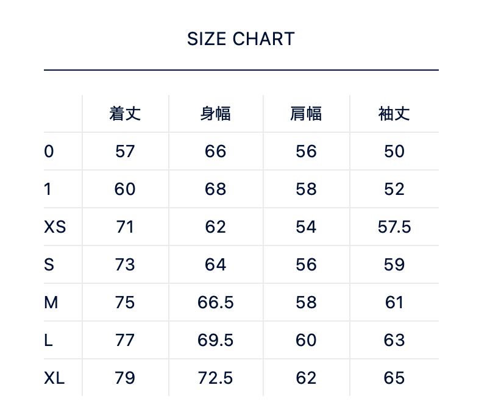The height and width of the screenshot is (413, 490).
Task: Select the 袖丈 value 61 for M
Action: point(394,303)
